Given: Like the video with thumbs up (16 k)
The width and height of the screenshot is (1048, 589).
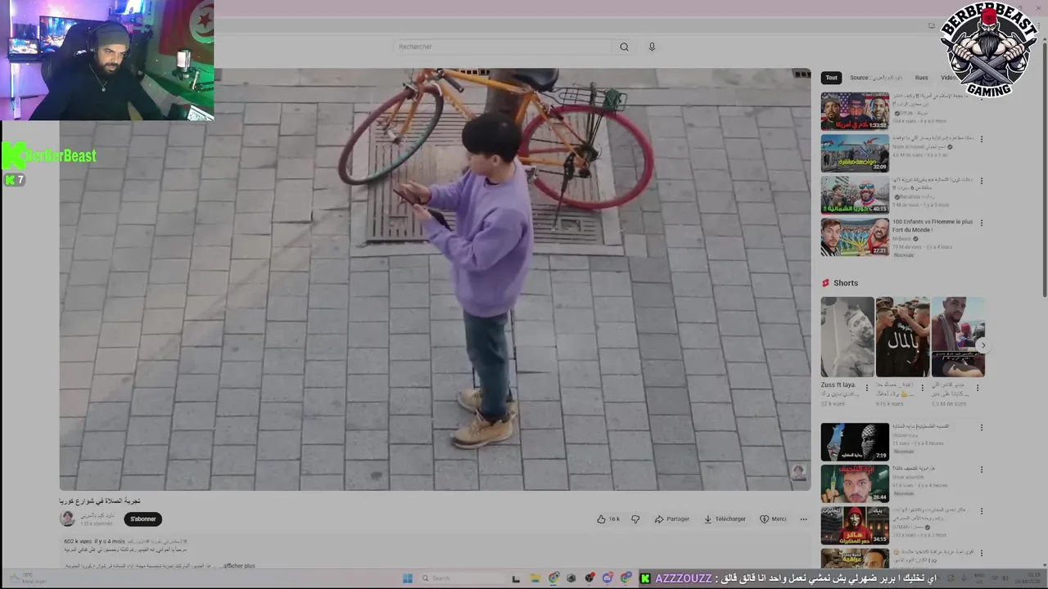Looking at the screenshot, I should (x=608, y=519).
